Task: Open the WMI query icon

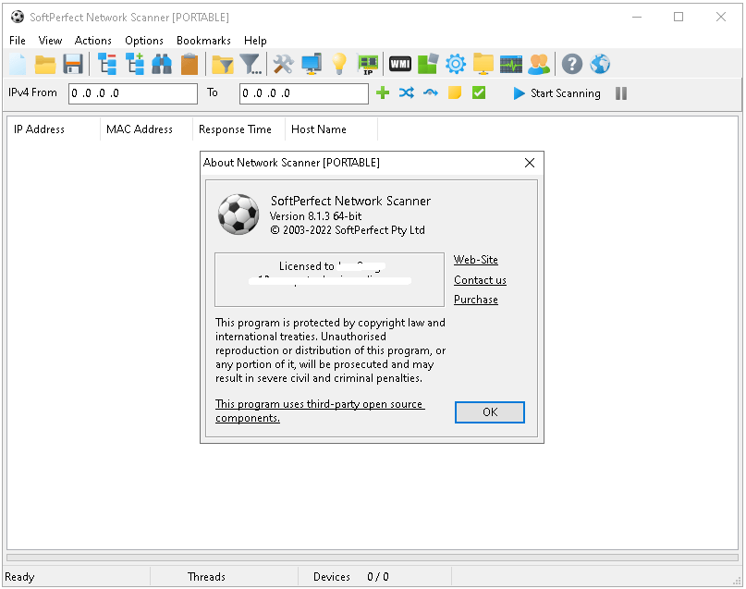Action: tap(400, 64)
